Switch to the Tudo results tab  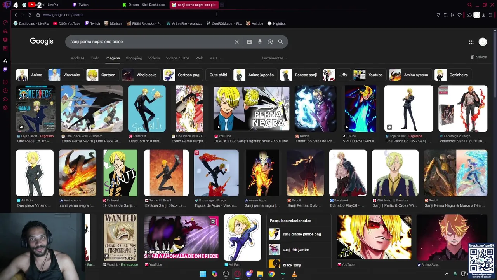click(95, 58)
